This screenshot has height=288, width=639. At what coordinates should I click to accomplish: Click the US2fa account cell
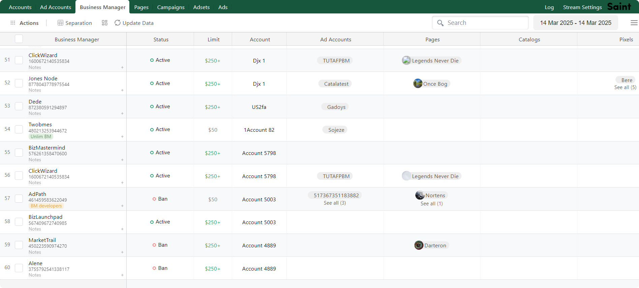(x=259, y=107)
